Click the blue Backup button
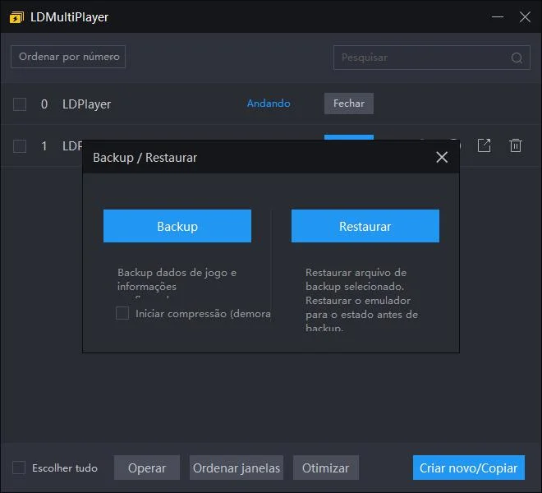542x493 pixels. click(x=177, y=226)
